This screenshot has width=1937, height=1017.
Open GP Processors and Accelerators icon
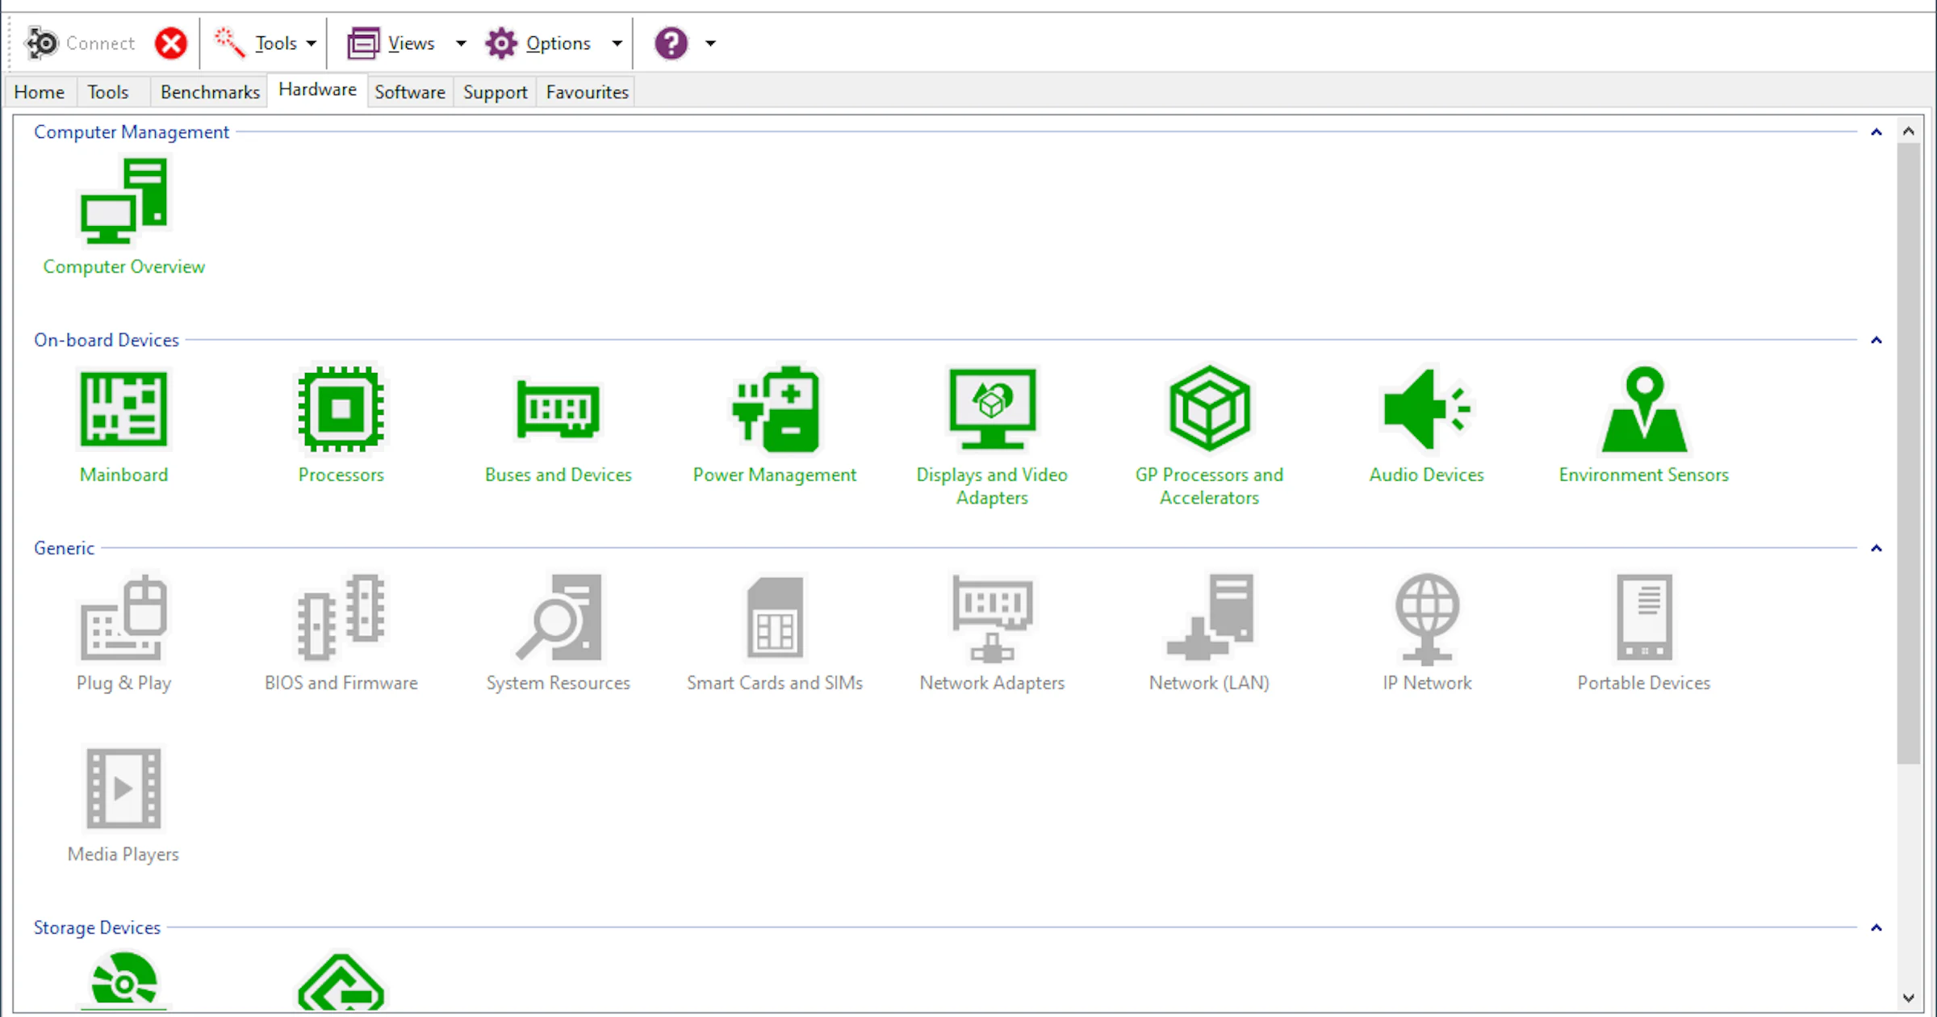tap(1209, 409)
